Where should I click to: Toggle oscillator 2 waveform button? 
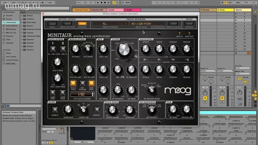click(63, 49)
